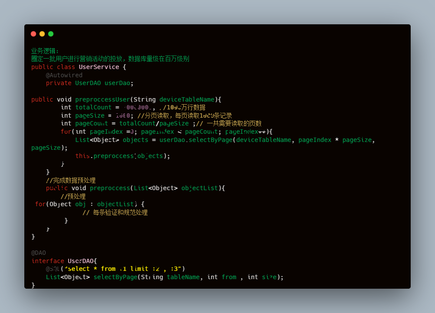Click the red close dot
Viewport: 435px width, 313px height.
pos(33,34)
